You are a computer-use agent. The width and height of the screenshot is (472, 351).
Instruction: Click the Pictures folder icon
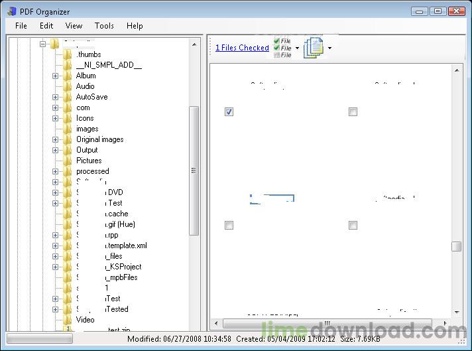(68, 161)
